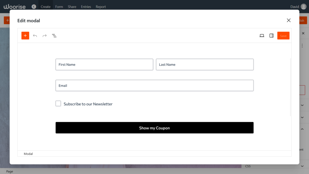Click the orange plus button on the page sidebar
The image size is (309, 174).
click(8, 20)
